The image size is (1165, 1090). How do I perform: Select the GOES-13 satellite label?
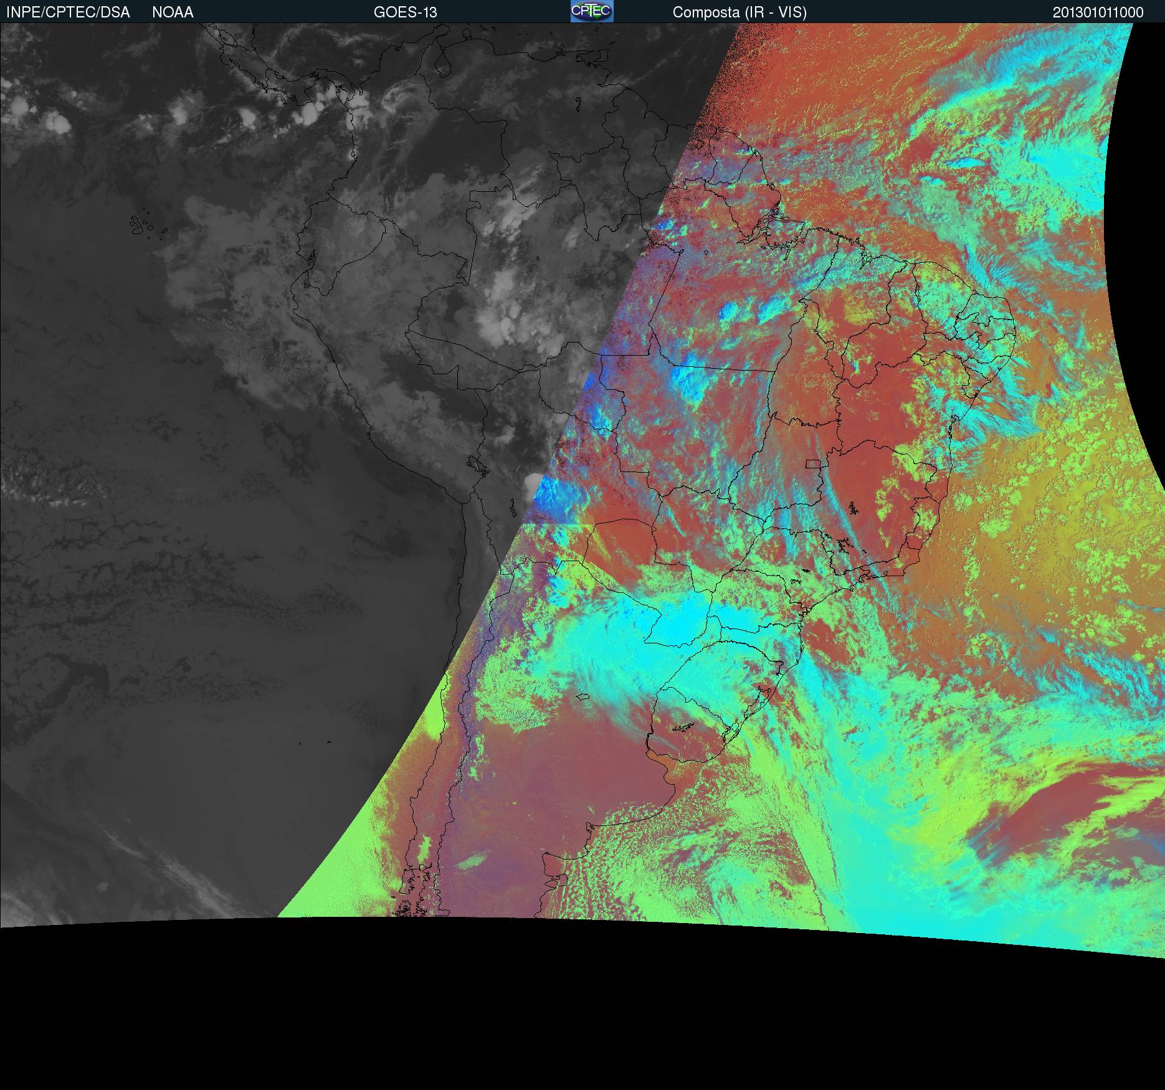[405, 12]
